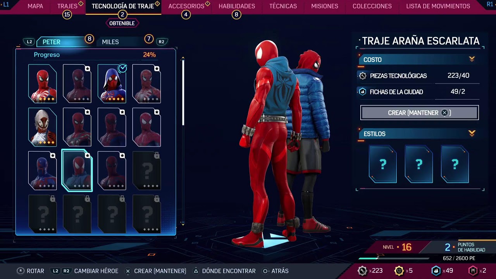Screen dimensions: 496x279
Task: Click the yellow x5 resource icon
Action: click(399, 271)
